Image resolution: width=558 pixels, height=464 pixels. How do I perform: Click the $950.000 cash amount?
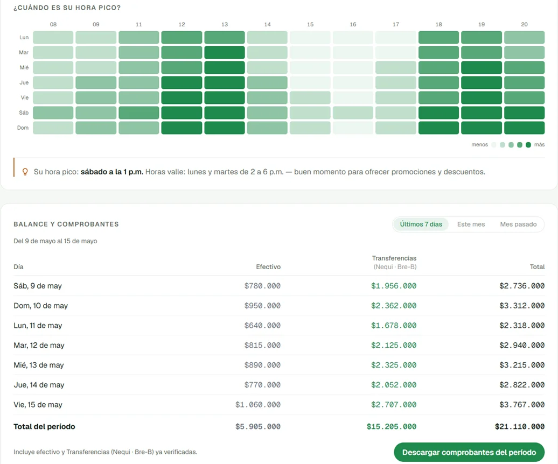pyautogui.click(x=262, y=306)
